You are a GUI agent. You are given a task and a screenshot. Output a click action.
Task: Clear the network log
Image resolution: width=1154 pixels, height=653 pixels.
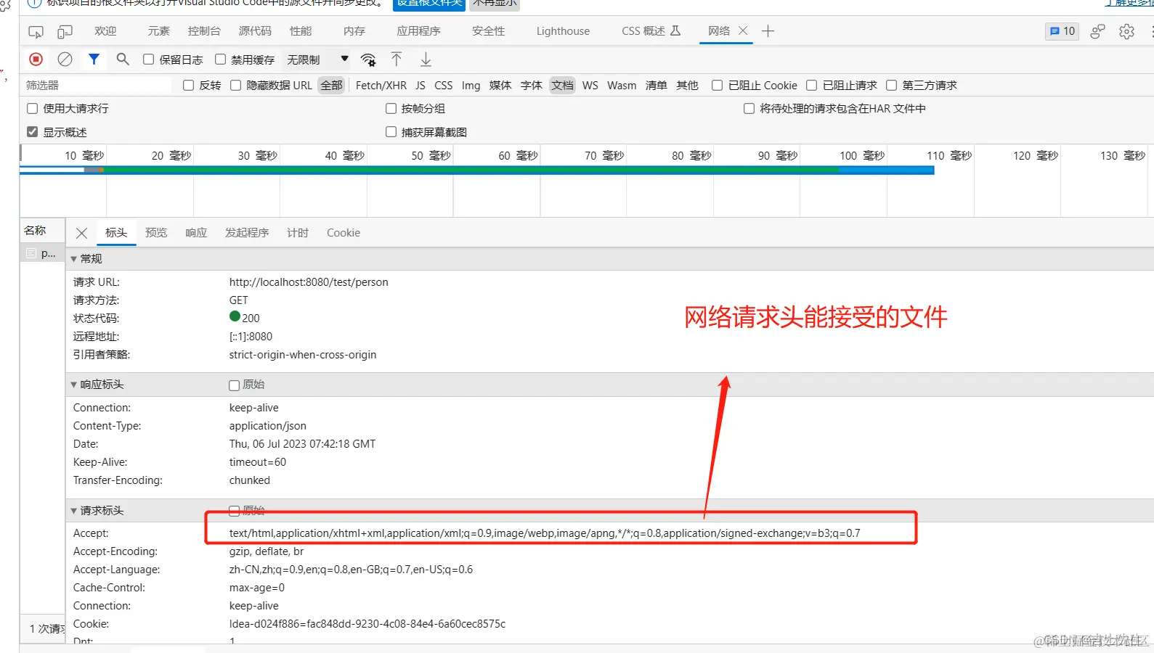tap(65, 59)
